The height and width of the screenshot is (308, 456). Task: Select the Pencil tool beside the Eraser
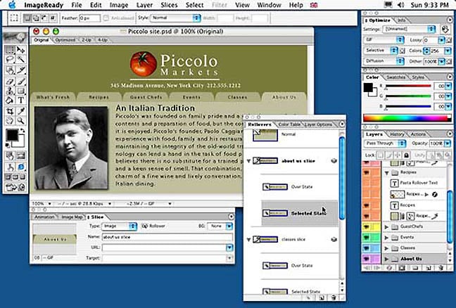[20, 81]
